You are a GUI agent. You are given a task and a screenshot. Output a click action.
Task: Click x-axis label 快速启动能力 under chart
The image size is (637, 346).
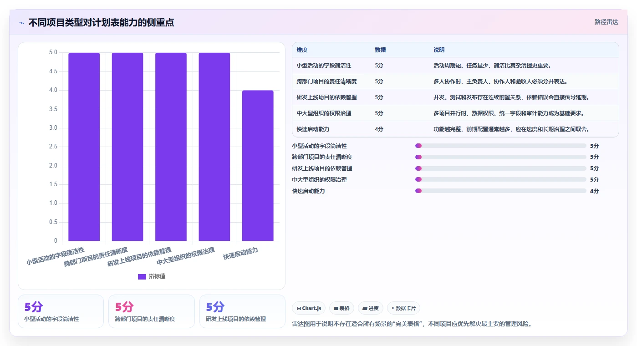241,254
